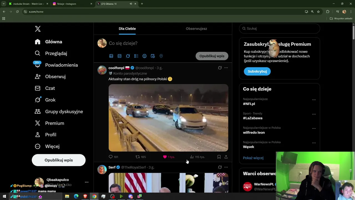Open the coolfonpl profile avatar
This screenshot has height=200, width=355.
tap(102, 70)
